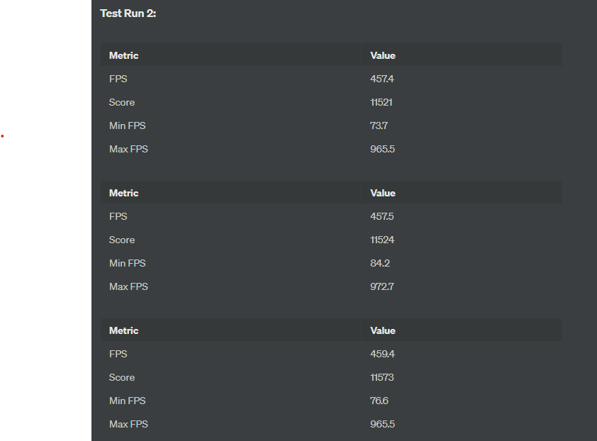Image resolution: width=597 pixels, height=441 pixels.
Task: Click the Score value 11573
Action: [x=382, y=377]
